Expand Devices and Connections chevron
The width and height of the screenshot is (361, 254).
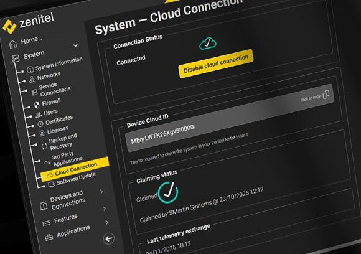tap(101, 191)
